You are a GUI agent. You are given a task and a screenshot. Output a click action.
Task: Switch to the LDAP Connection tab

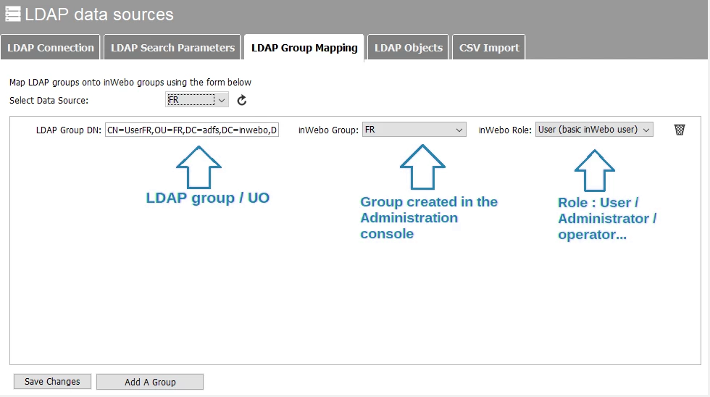(x=50, y=48)
